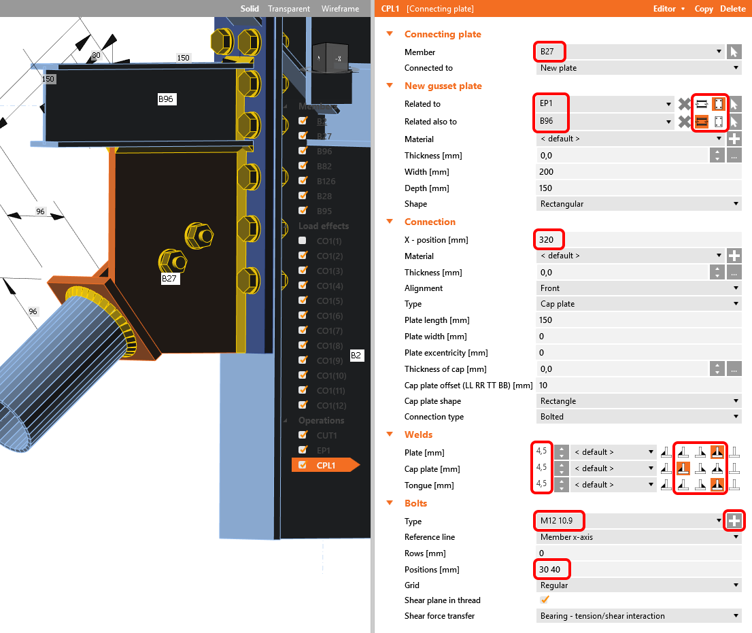
Task: Uncheck operation CUT1
Action: (x=303, y=434)
